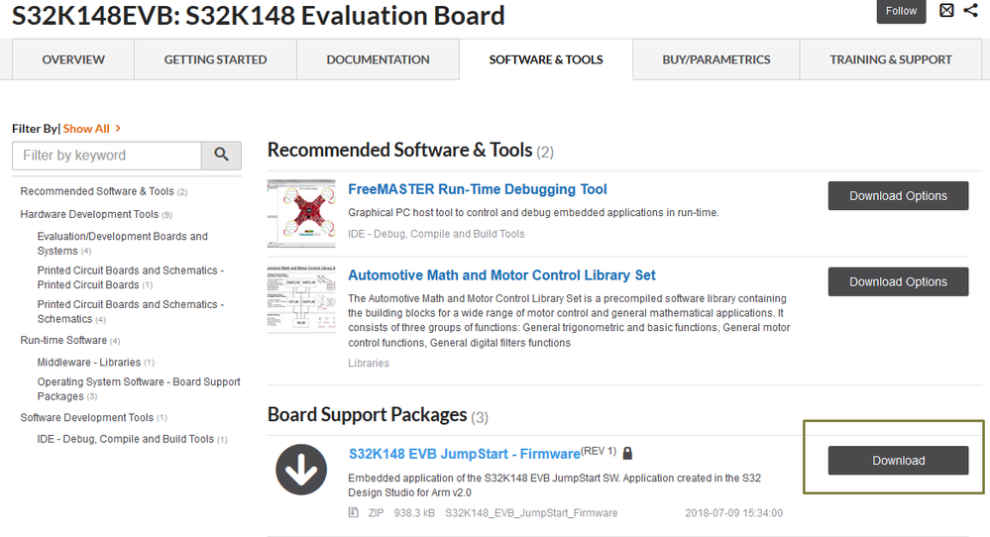Click the round download arrow icon
Viewport: 990px width, 537px height.
pos(301,470)
